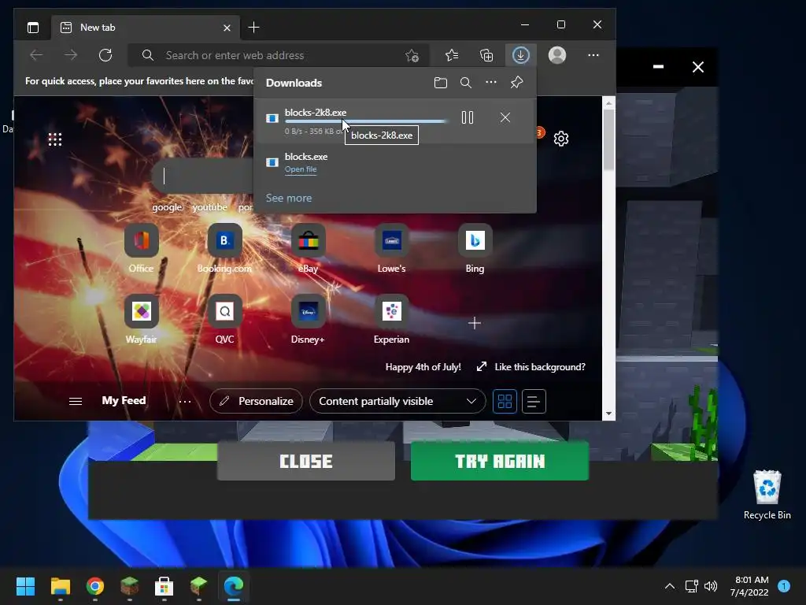The height and width of the screenshot is (605, 806).
Task: Add a new quick link site
Action: click(475, 323)
